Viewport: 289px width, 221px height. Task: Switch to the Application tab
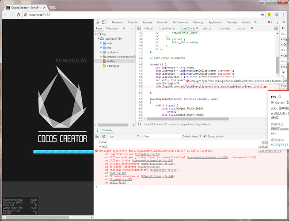(x=215, y=22)
